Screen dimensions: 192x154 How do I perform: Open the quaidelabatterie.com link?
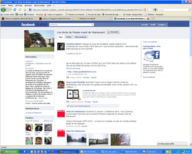[x=82, y=71]
